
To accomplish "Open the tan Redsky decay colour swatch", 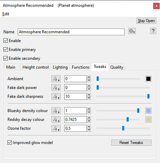I will [148, 120].
